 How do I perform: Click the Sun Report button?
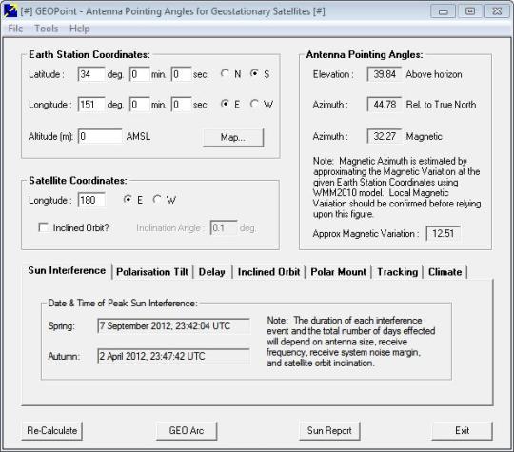(329, 431)
